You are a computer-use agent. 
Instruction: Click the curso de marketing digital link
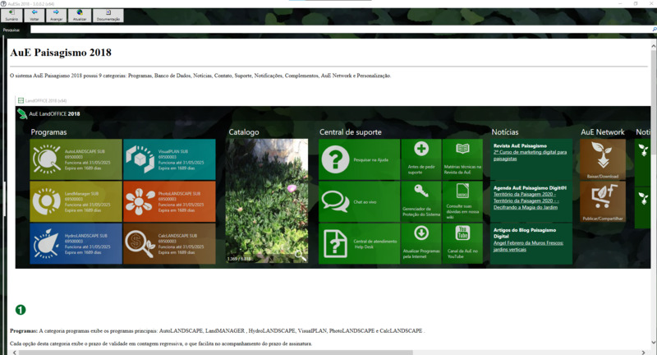pos(531,154)
